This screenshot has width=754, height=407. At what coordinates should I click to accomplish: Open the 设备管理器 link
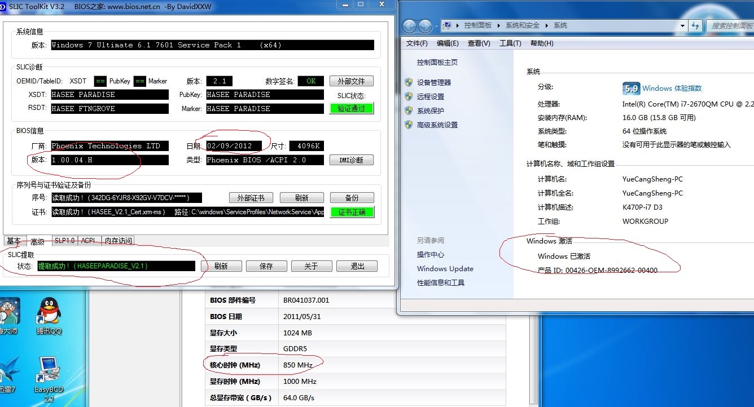[434, 82]
